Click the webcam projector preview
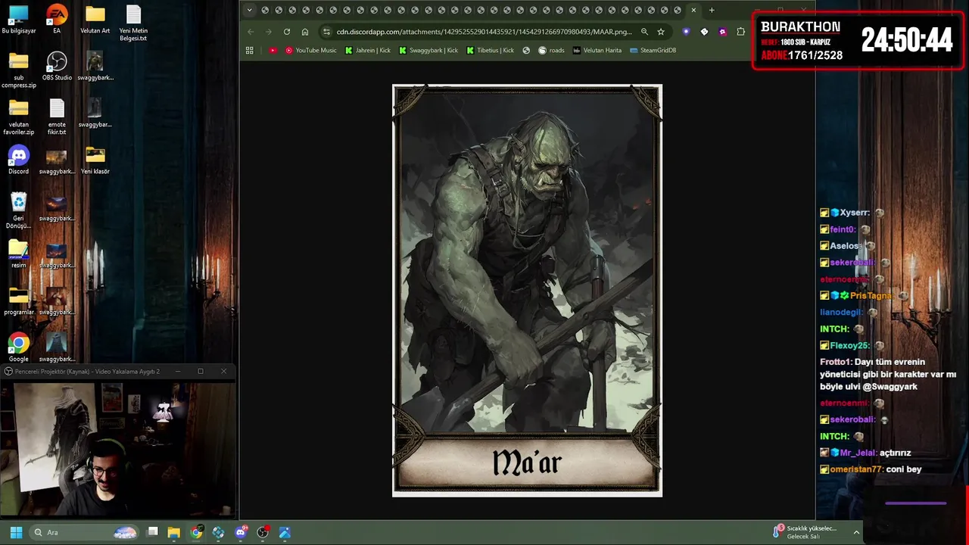Image resolution: width=969 pixels, height=545 pixels. 117,448
